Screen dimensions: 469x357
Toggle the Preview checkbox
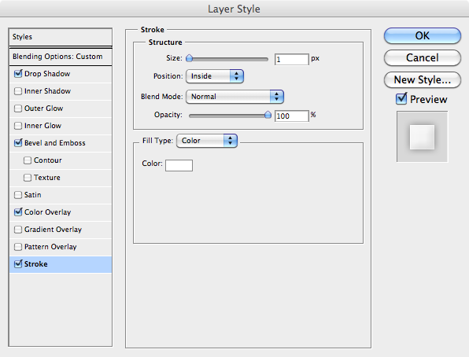tap(401, 98)
